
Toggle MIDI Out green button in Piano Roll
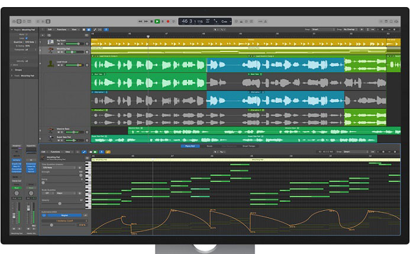pyautogui.click(x=95, y=152)
